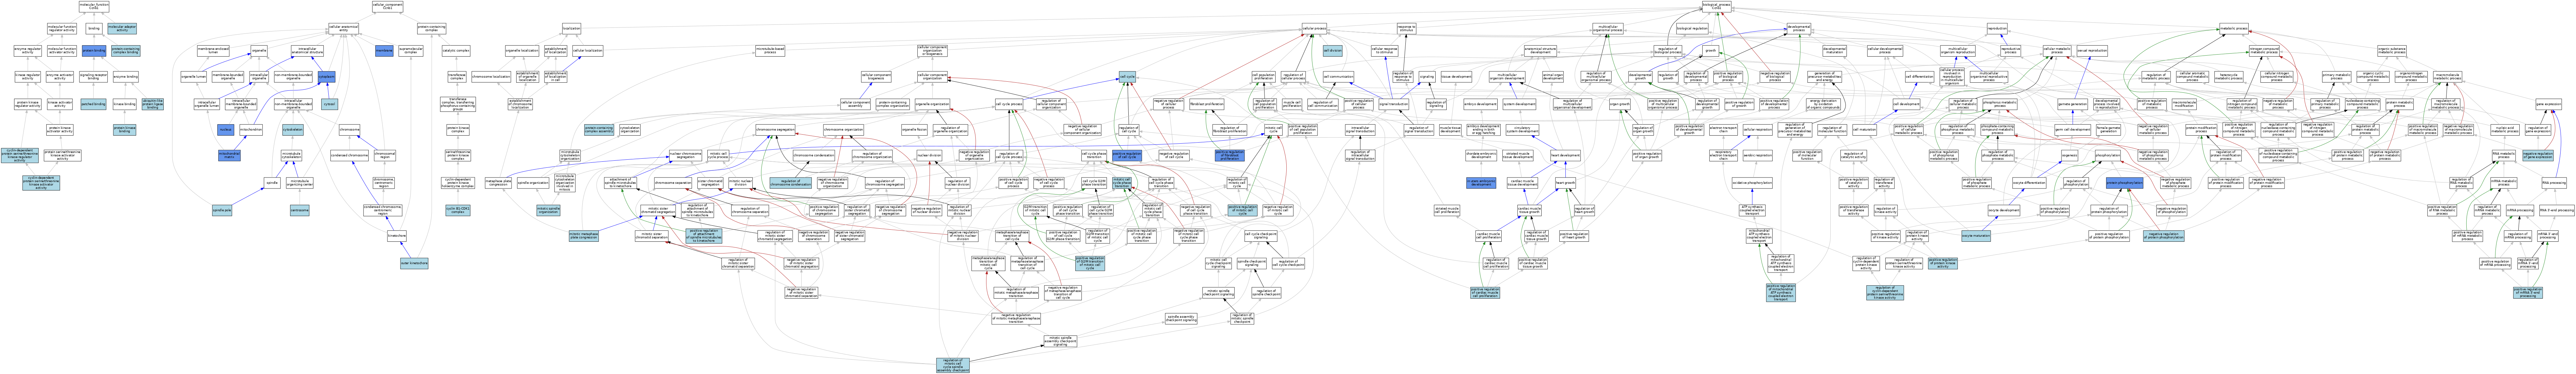This screenshot has height=374, width=2576.
Task: Click 'positive regulation of cell cycle' node
Action: [1127, 156]
